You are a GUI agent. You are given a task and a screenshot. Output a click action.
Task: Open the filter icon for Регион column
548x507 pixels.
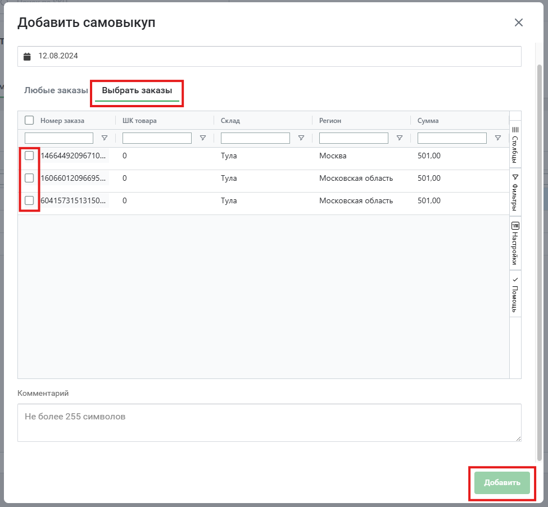(400, 138)
